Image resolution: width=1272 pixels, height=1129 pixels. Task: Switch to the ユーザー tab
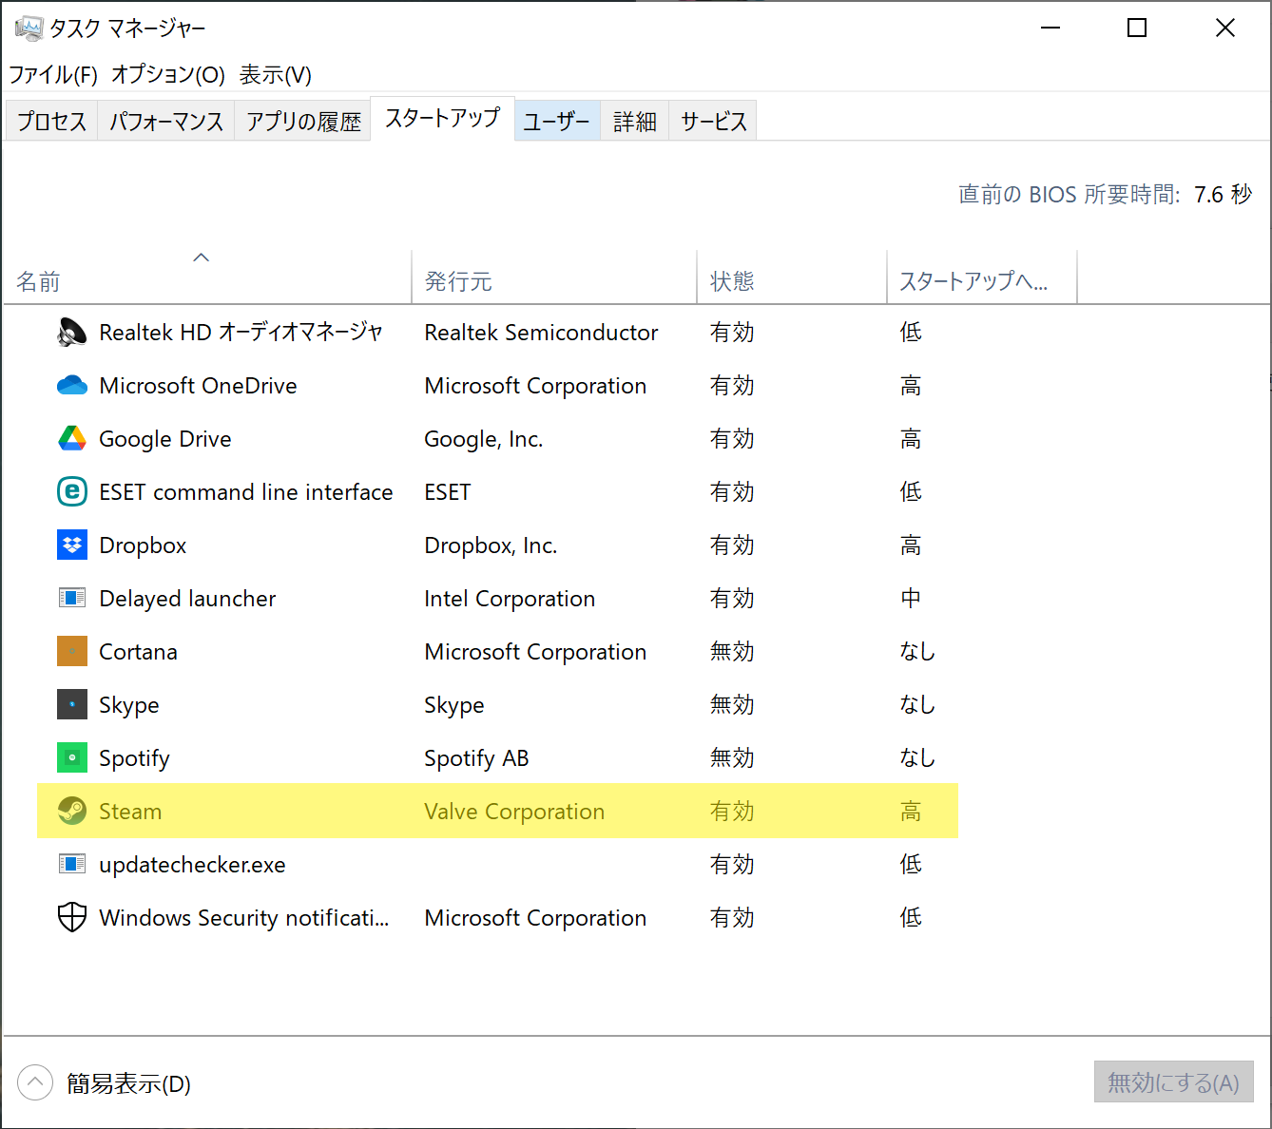point(557,122)
